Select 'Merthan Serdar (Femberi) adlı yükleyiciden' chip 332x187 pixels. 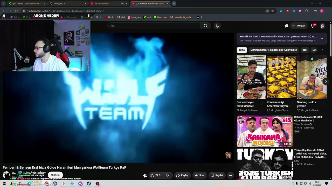[x=274, y=50]
